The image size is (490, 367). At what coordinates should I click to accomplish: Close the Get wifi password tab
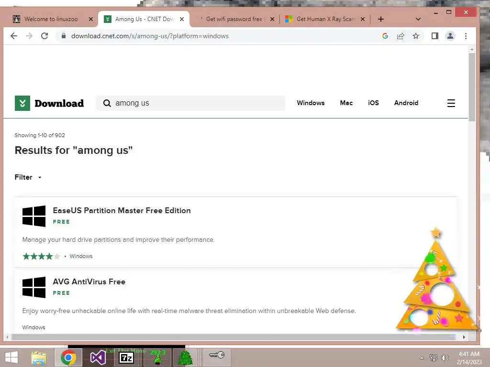coord(272,19)
